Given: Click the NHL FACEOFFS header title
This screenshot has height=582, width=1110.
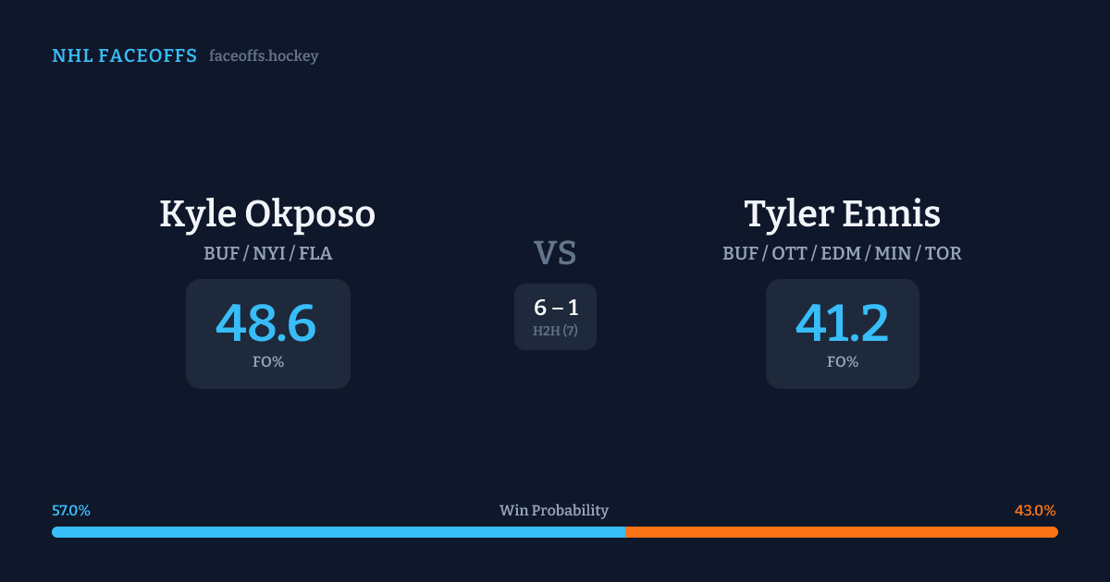Looking at the screenshot, I should [x=124, y=56].
